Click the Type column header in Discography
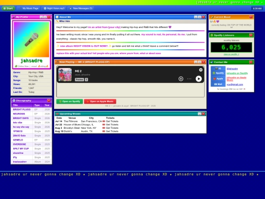Screen dimensions: 265x199 tap(38, 105)
